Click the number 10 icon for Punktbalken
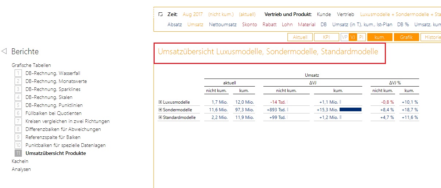The width and height of the screenshot is (441, 188). point(18,145)
